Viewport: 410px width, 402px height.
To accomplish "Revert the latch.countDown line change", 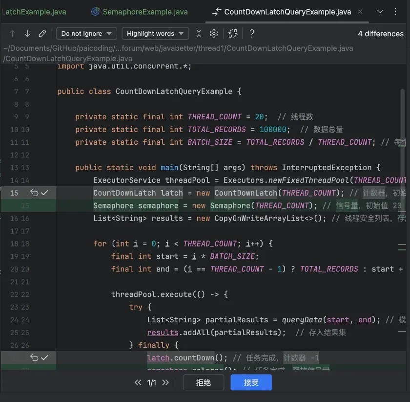I will point(34,357).
